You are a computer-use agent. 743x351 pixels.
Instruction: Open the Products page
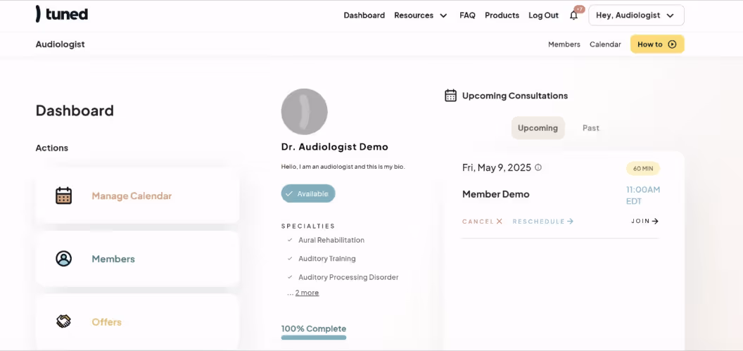[x=502, y=15]
